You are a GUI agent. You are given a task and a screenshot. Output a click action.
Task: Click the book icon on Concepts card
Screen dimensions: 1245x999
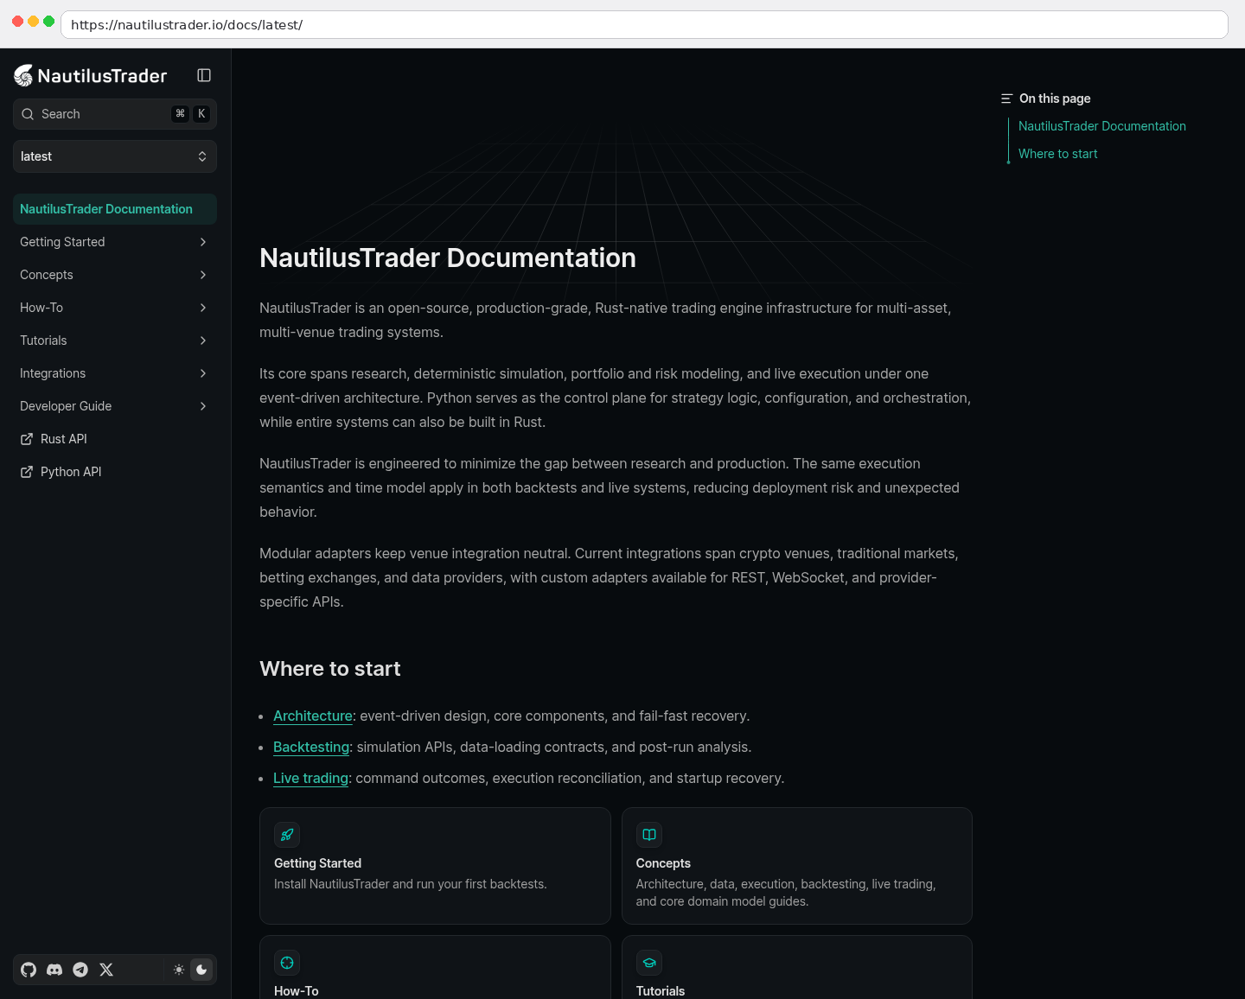point(649,835)
